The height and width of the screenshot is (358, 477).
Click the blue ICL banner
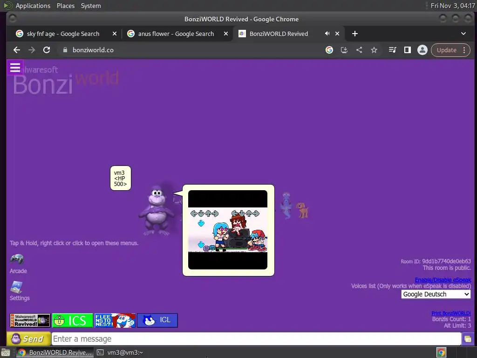pyautogui.click(x=157, y=320)
